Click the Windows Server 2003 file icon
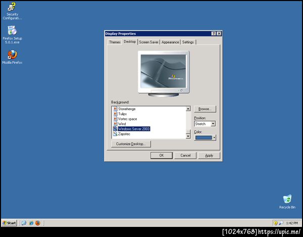303x237 pixels. coord(115,129)
